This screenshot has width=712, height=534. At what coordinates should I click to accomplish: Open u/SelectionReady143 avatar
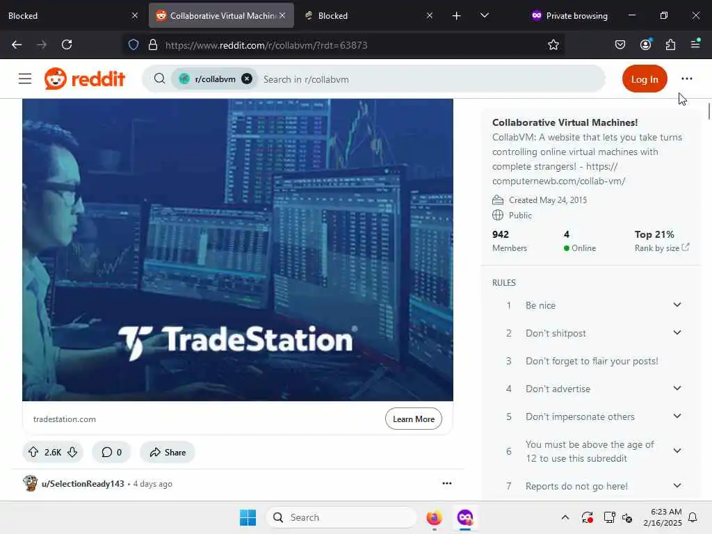click(x=31, y=483)
